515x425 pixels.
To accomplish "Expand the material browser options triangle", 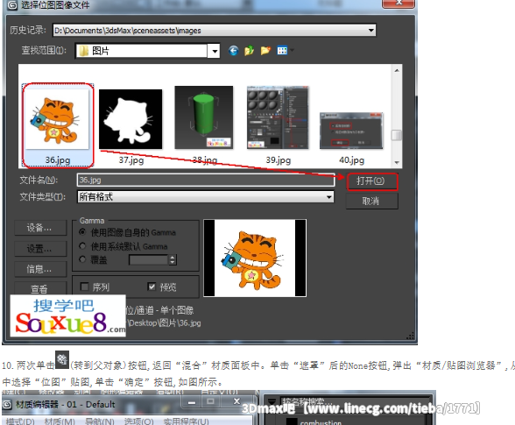I will click(272, 401).
